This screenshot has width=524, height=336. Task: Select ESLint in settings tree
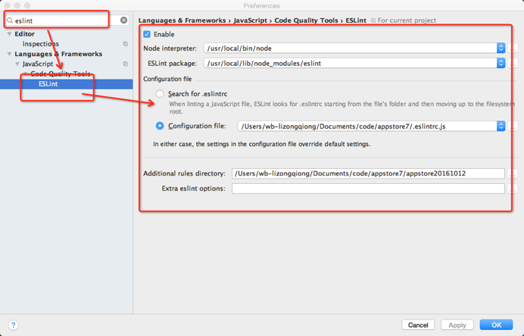click(x=48, y=84)
